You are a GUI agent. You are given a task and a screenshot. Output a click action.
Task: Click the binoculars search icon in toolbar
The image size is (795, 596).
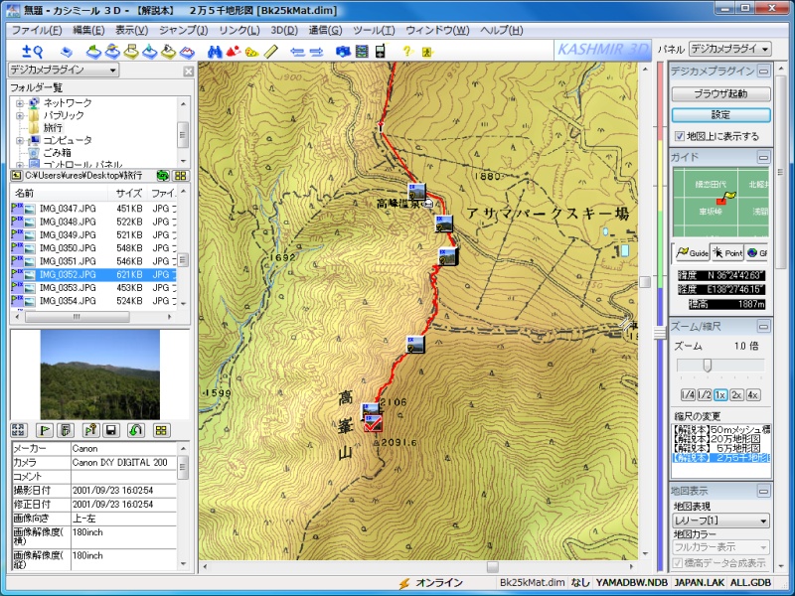tap(215, 51)
